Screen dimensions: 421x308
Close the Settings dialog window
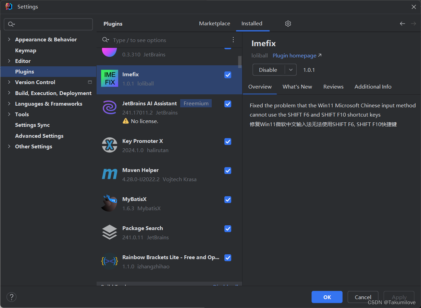point(414,7)
